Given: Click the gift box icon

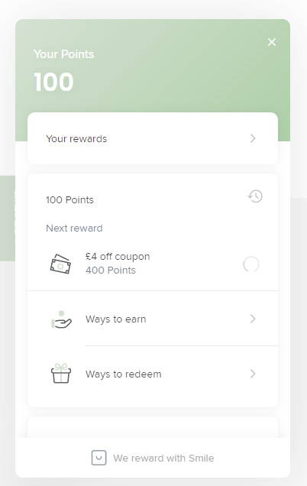Looking at the screenshot, I should tap(61, 374).
